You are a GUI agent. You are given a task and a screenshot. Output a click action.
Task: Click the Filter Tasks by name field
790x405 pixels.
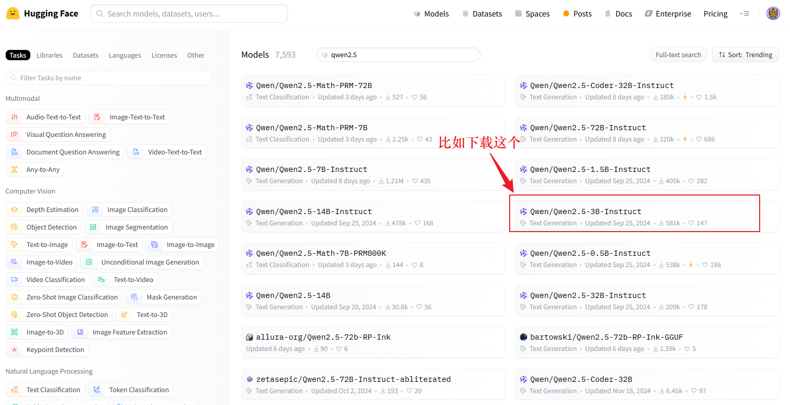[109, 78]
